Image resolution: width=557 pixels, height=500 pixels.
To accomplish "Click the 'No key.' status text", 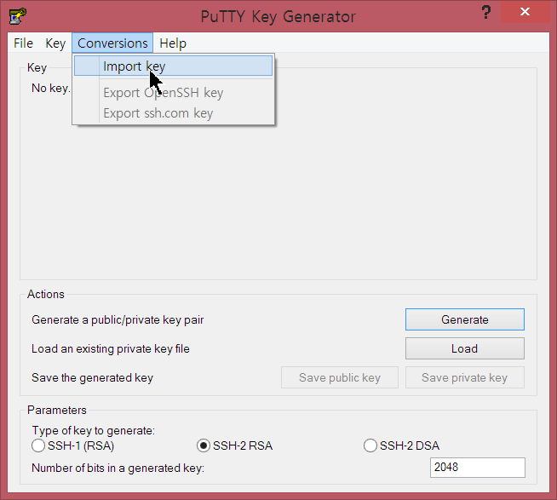I will (x=51, y=88).
